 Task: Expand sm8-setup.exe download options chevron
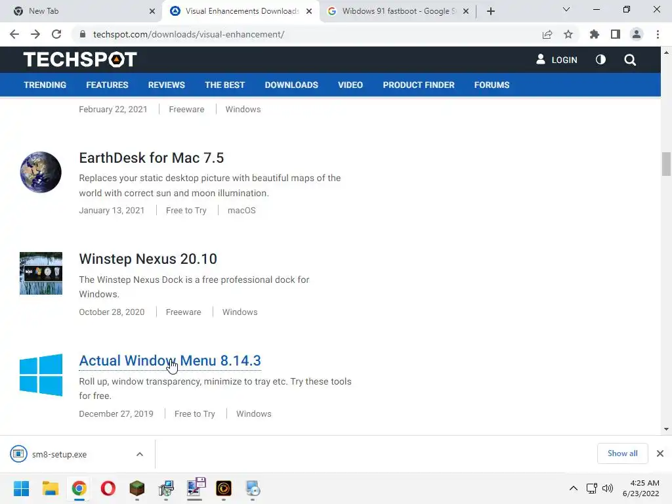coord(140,454)
